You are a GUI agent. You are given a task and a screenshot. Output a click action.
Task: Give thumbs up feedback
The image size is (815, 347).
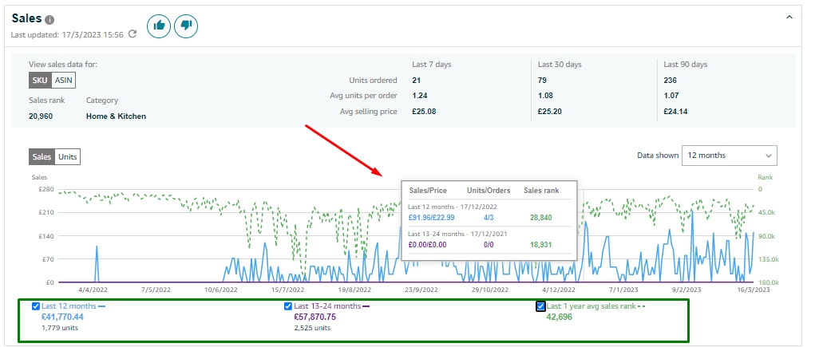(x=160, y=26)
